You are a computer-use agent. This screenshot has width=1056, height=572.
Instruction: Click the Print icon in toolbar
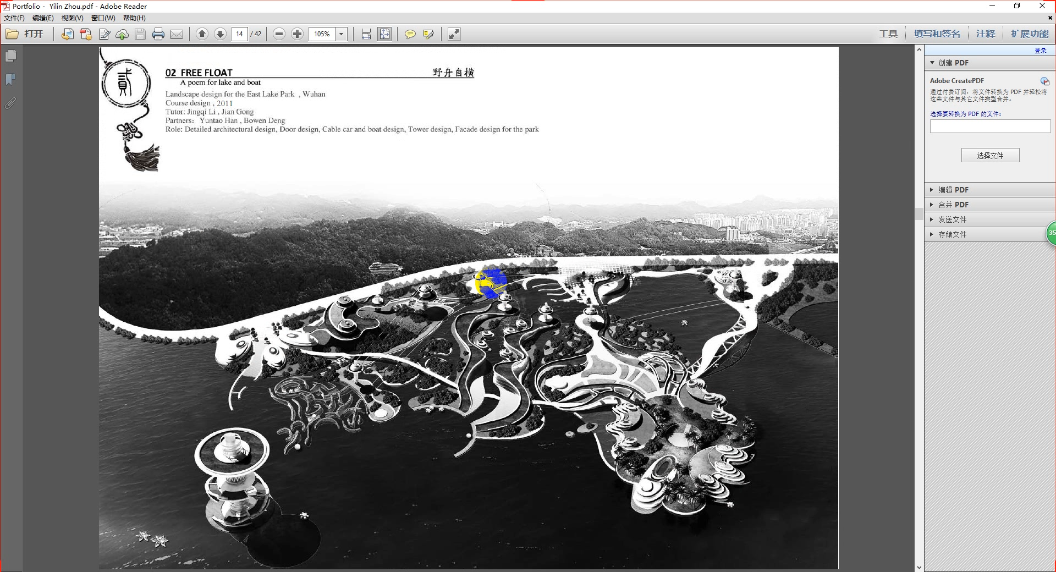(x=158, y=34)
